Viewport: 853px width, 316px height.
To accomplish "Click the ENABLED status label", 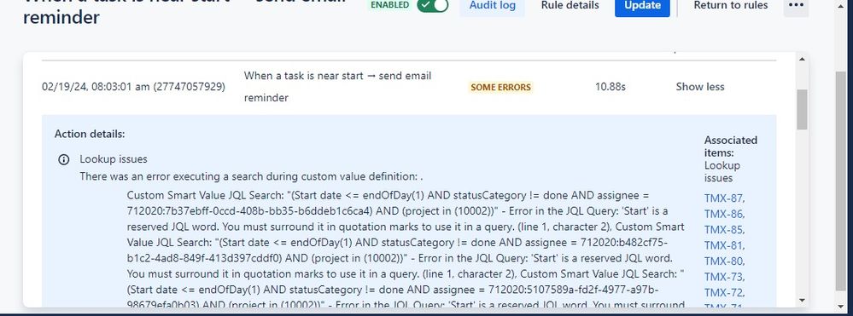I will (x=389, y=5).
